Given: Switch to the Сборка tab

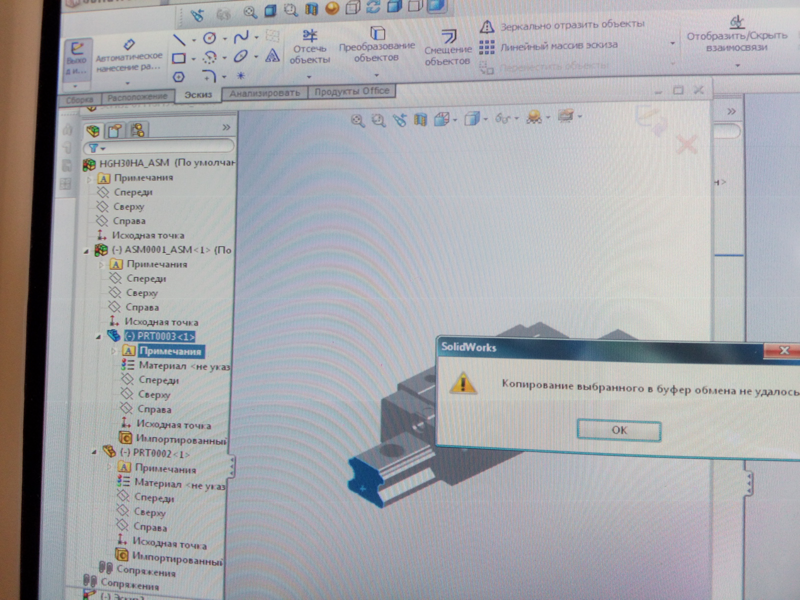Looking at the screenshot, I should (x=79, y=99).
